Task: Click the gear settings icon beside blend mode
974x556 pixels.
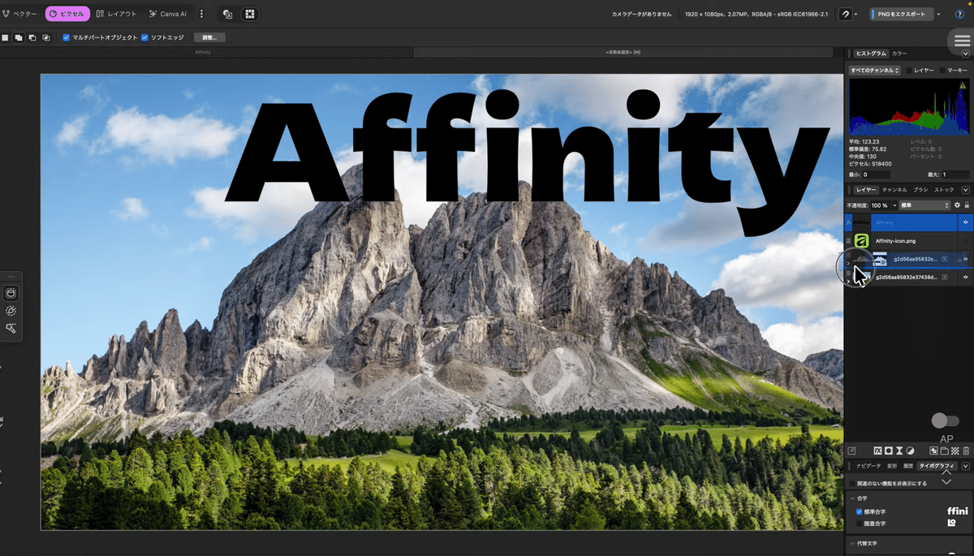Action: tap(957, 205)
